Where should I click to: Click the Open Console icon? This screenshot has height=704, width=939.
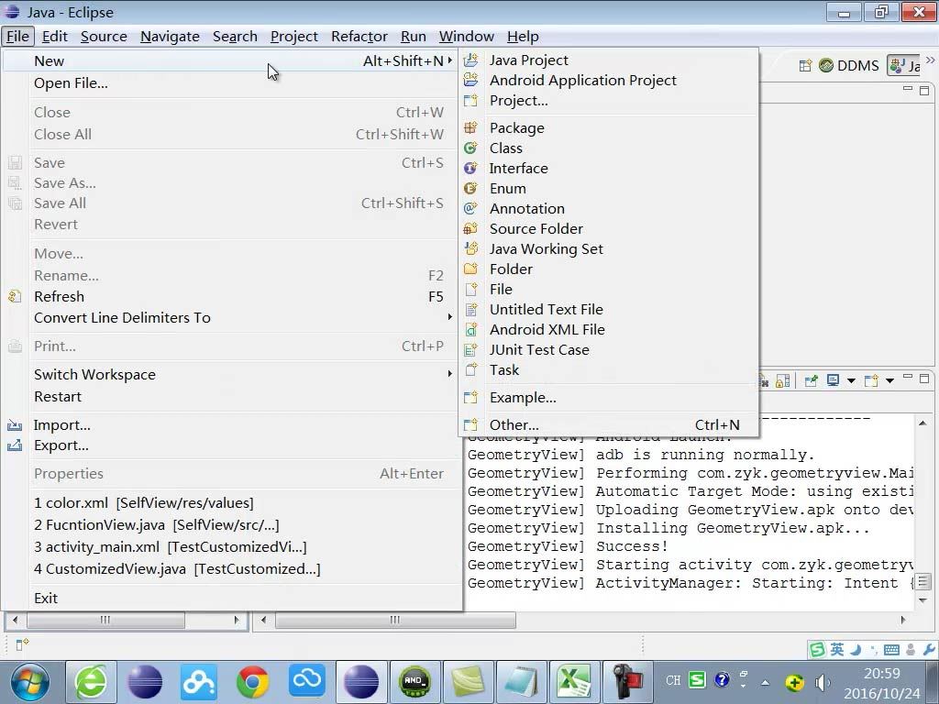[872, 380]
